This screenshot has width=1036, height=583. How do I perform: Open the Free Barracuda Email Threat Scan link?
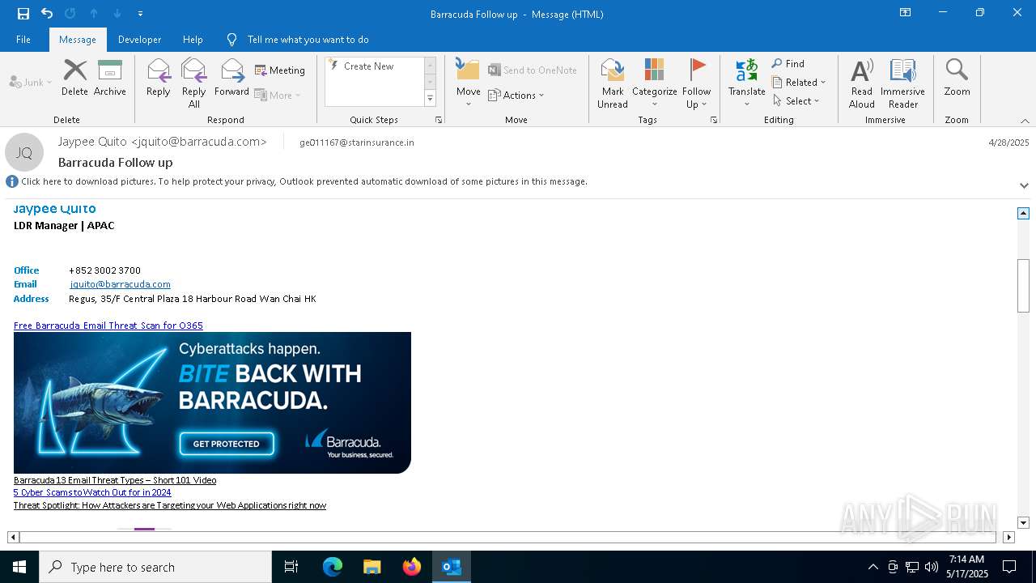tap(108, 326)
